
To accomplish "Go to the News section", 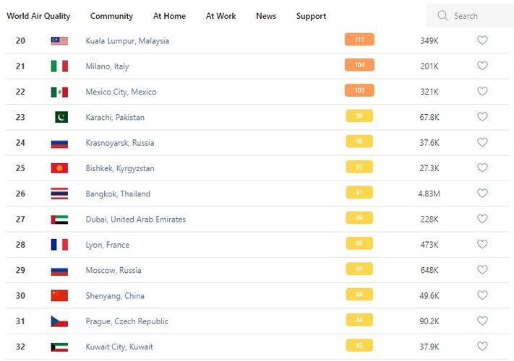I will (266, 16).
